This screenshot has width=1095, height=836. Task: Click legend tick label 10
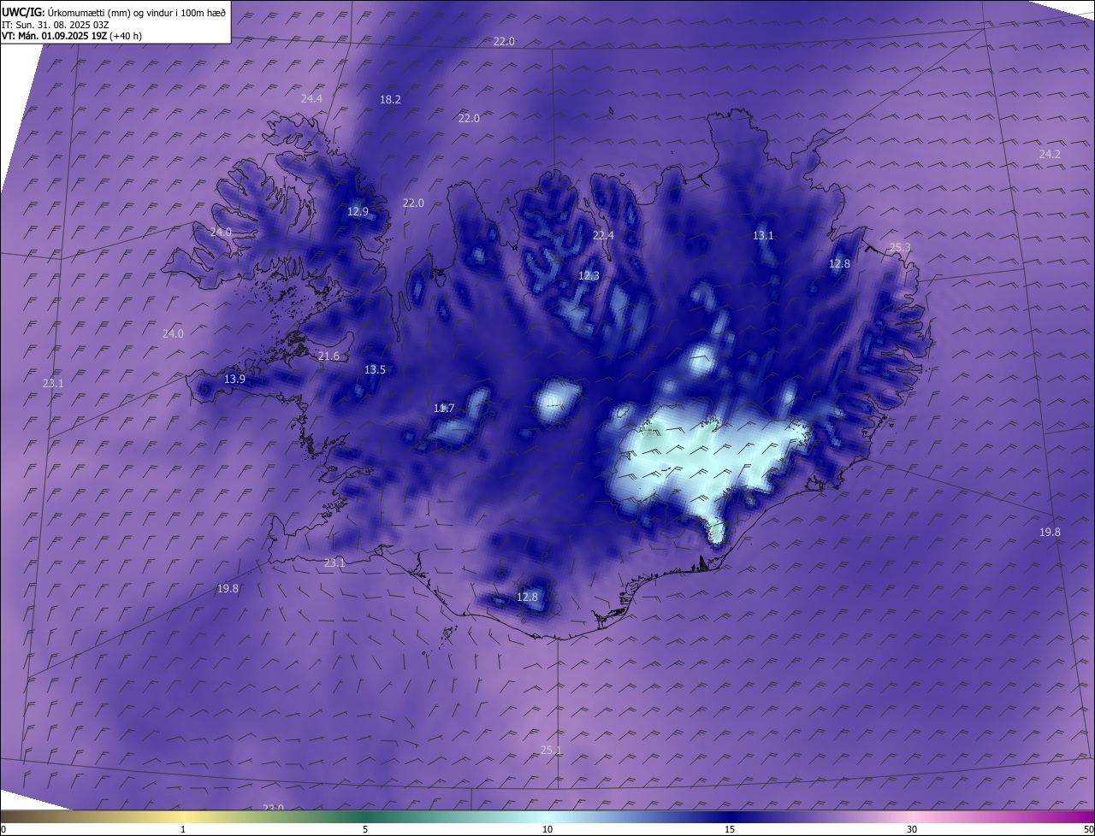coord(547,829)
